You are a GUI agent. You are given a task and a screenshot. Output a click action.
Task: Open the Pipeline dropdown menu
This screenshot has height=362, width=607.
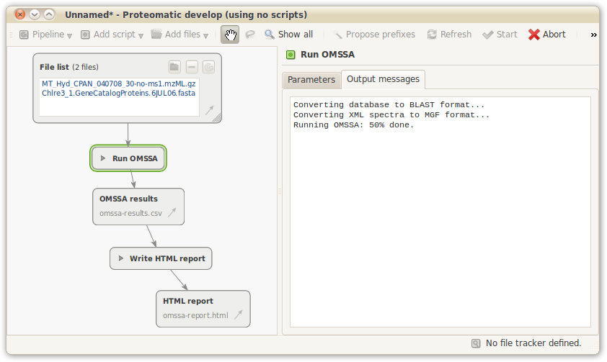coord(45,35)
